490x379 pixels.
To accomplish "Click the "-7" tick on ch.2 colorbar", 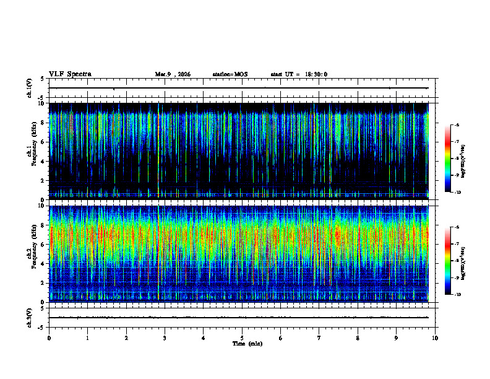I will click(457, 244).
